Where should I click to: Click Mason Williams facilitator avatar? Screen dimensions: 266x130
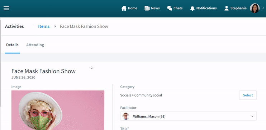[x=126, y=116]
